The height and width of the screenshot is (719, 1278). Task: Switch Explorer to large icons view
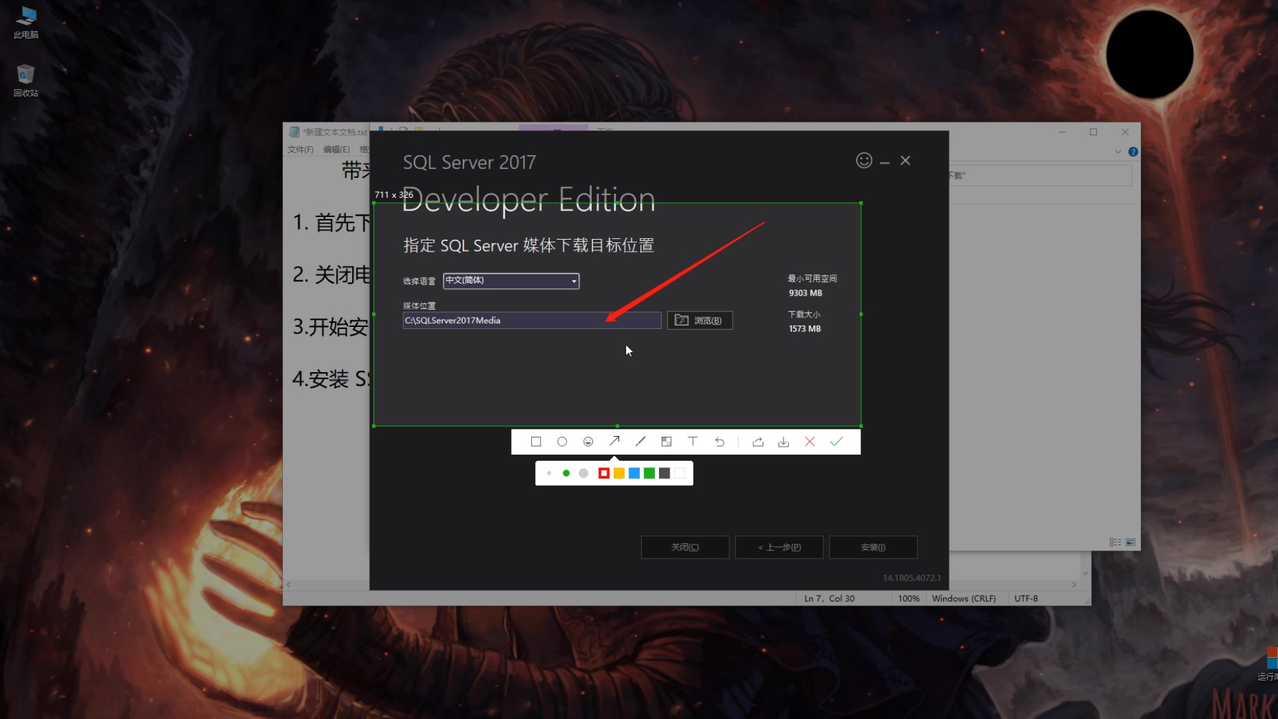point(1130,543)
